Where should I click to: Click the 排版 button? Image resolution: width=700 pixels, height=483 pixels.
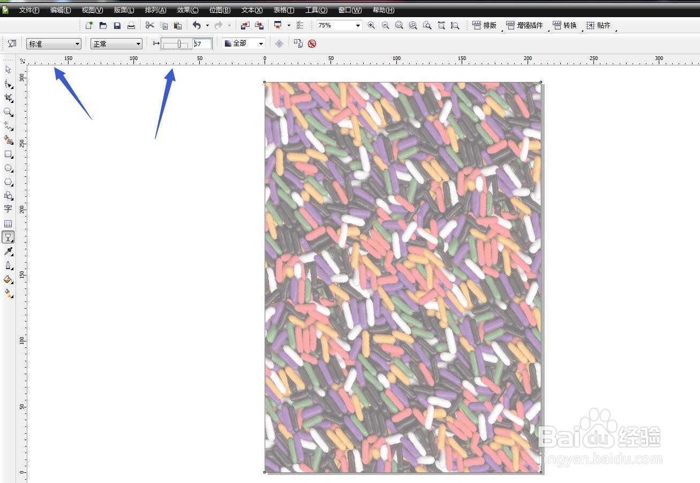[x=485, y=25]
